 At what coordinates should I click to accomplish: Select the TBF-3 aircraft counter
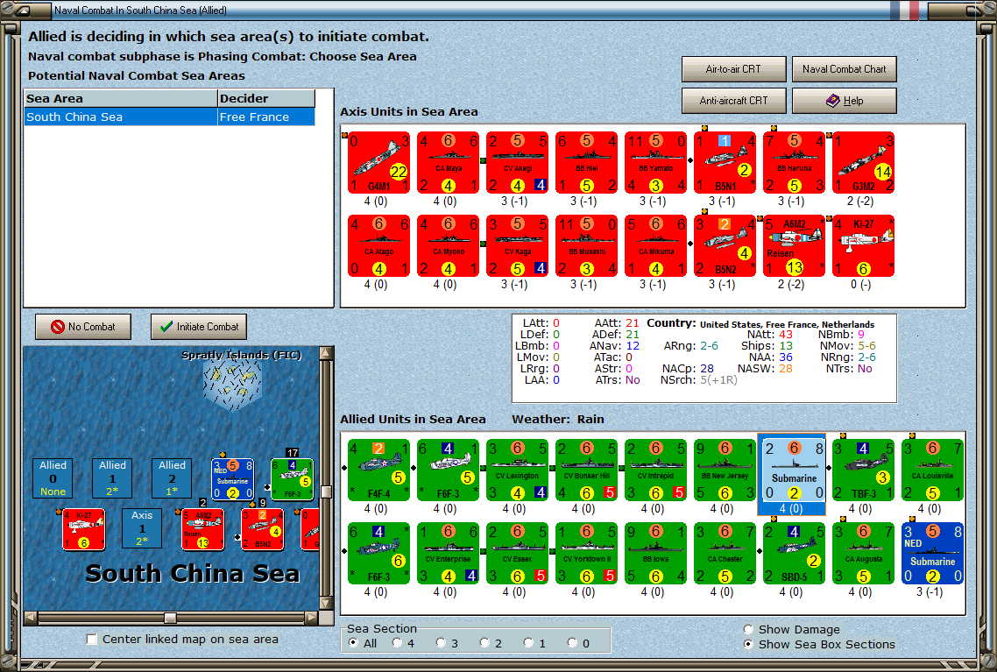tap(864, 470)
